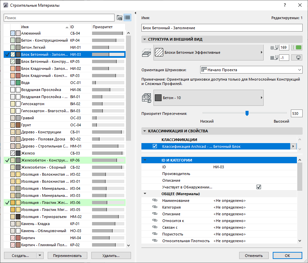Click the Кирпич hatch pattern icon
308x263 pixels.
coord(13,238)
